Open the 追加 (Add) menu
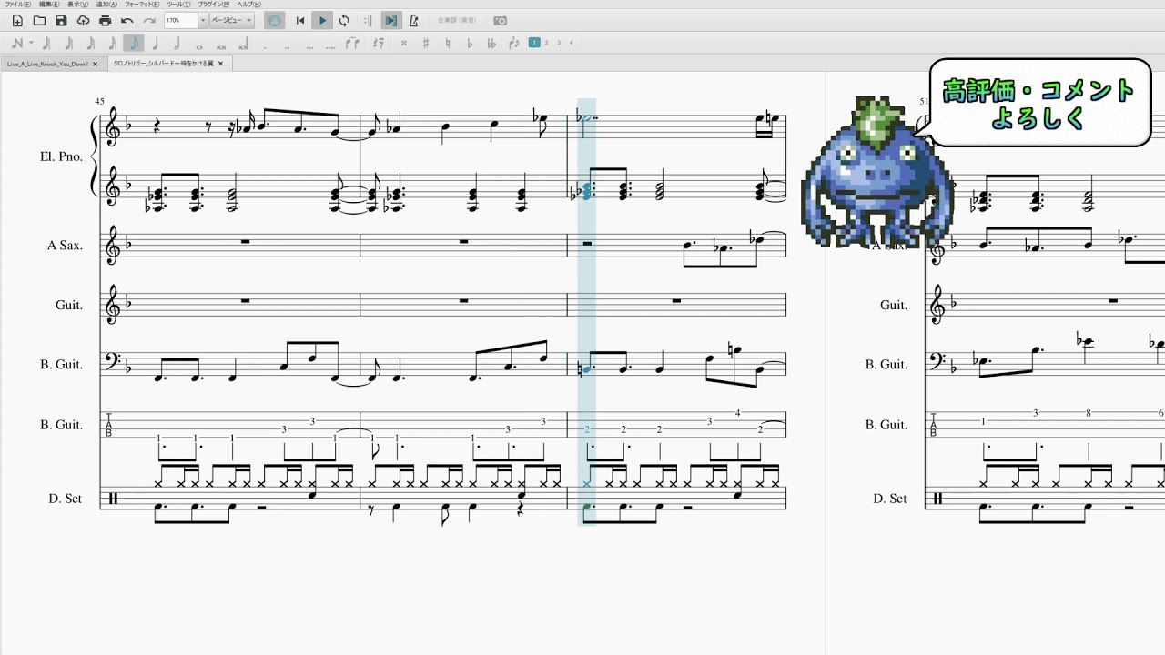The height and width of the screenshot is (655, 1165). pyautogui.click(x=106, y=5)
